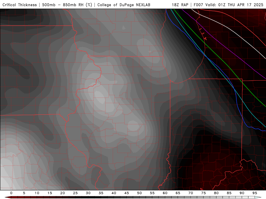Click the 30 label on the color scale
This screenshot has width=266, height=199.
(88, 193)
